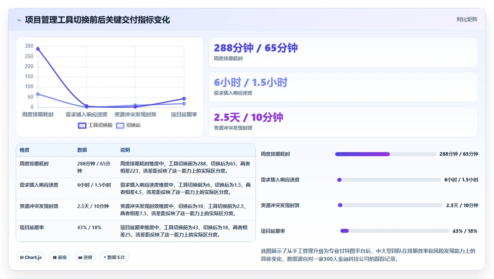Click the 288 data point on chart line
Image resolution: width=494 pixels, height=279 pixels.
click(x=38, y=49)
